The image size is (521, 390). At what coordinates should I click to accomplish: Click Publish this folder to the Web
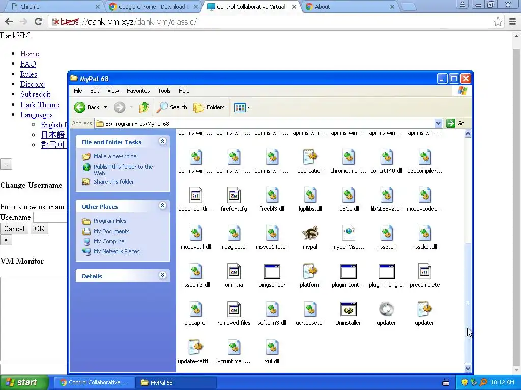pyautogui.click(x=123, y=170)
